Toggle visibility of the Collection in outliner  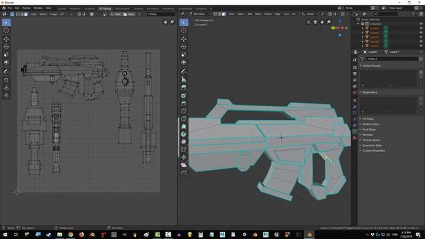pyautogui.click(x=421, y=24)
